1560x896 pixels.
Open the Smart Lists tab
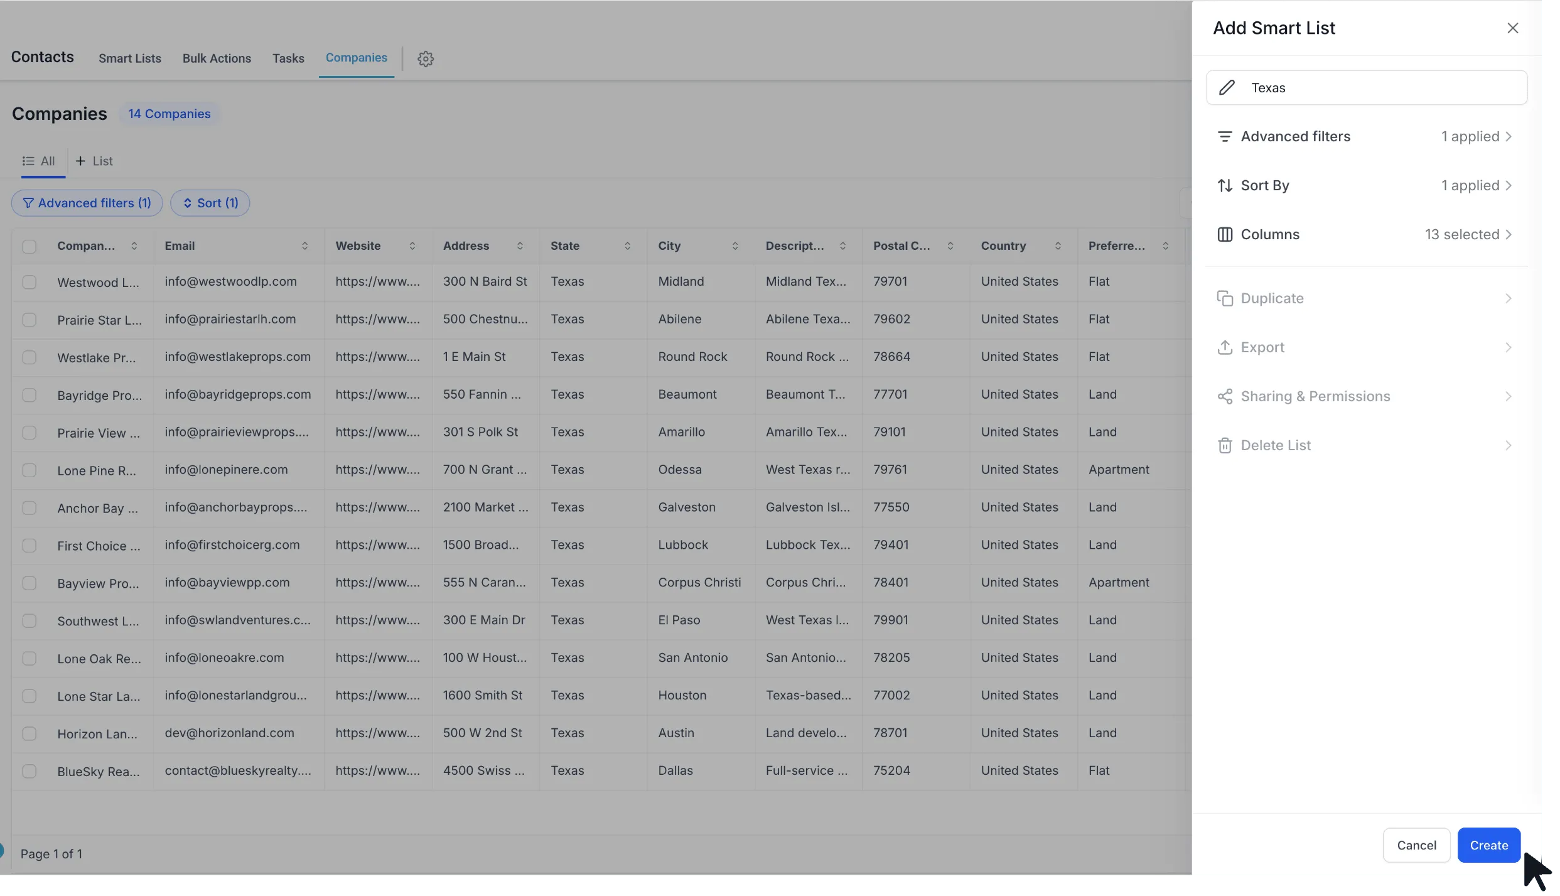[130, 58]
